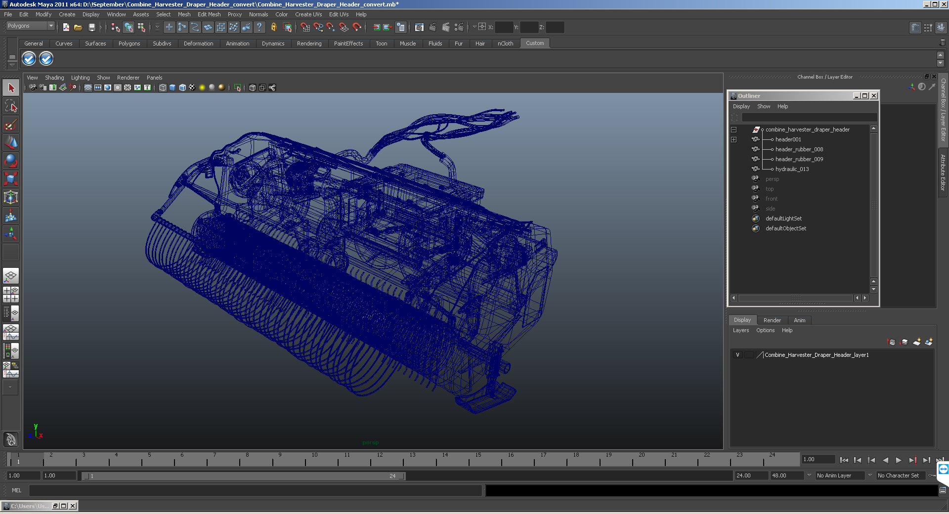This screenshot has height=514, width=949.
Task: Switch to four-view layout in the toolbox
Action: pyautogui.click(x=11, y=295)
